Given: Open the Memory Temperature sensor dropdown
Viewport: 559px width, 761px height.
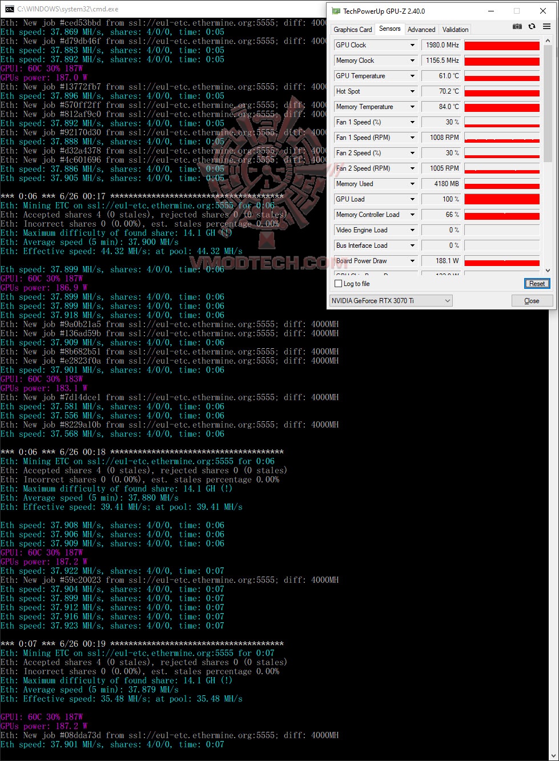Looking at the screenshot, I should 412,107.
